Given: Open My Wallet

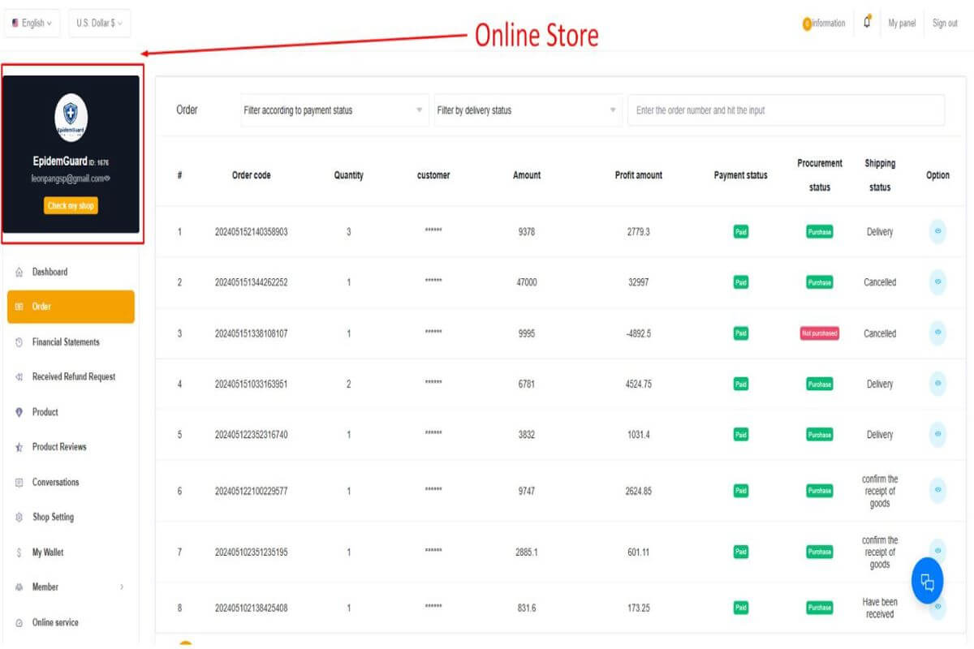Looking at the screenshot, I should point(48,552).
